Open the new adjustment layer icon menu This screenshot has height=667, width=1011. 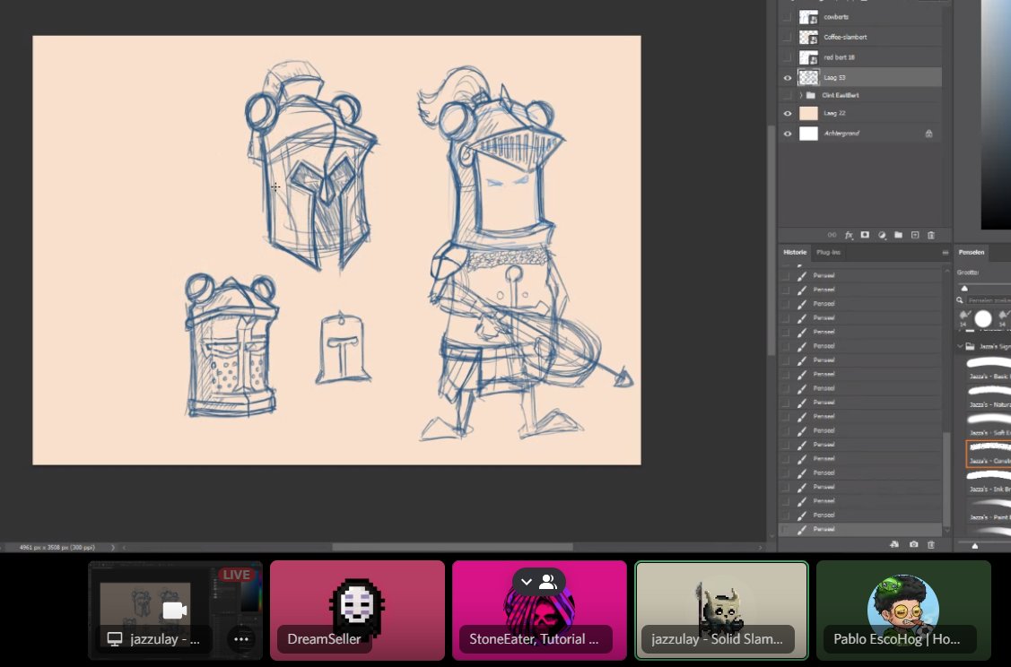tap(882, 235)
